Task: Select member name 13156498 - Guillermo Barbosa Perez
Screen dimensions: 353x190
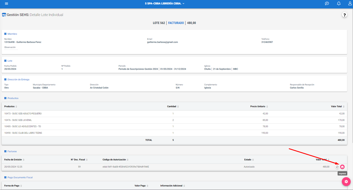Action: pyautogui.click(x=23, y=42)
